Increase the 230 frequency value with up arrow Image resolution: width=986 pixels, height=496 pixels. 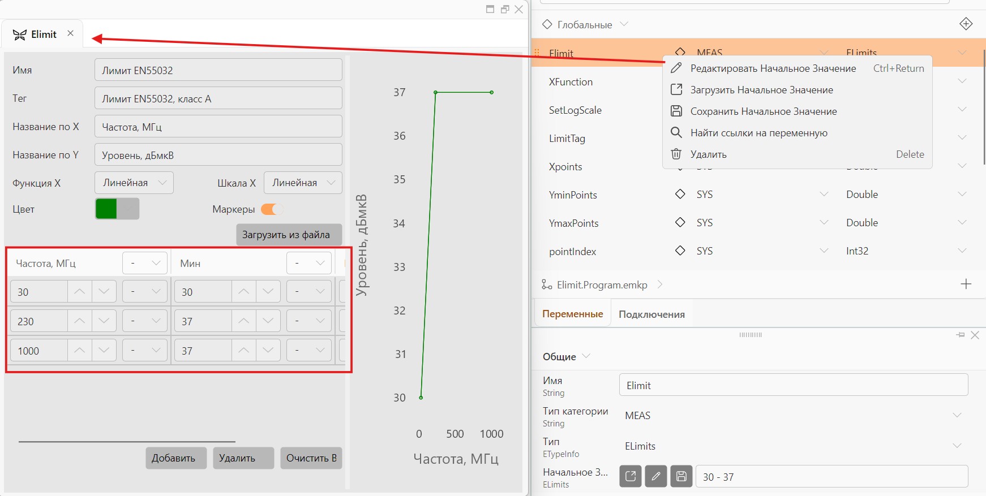point(80,321)
